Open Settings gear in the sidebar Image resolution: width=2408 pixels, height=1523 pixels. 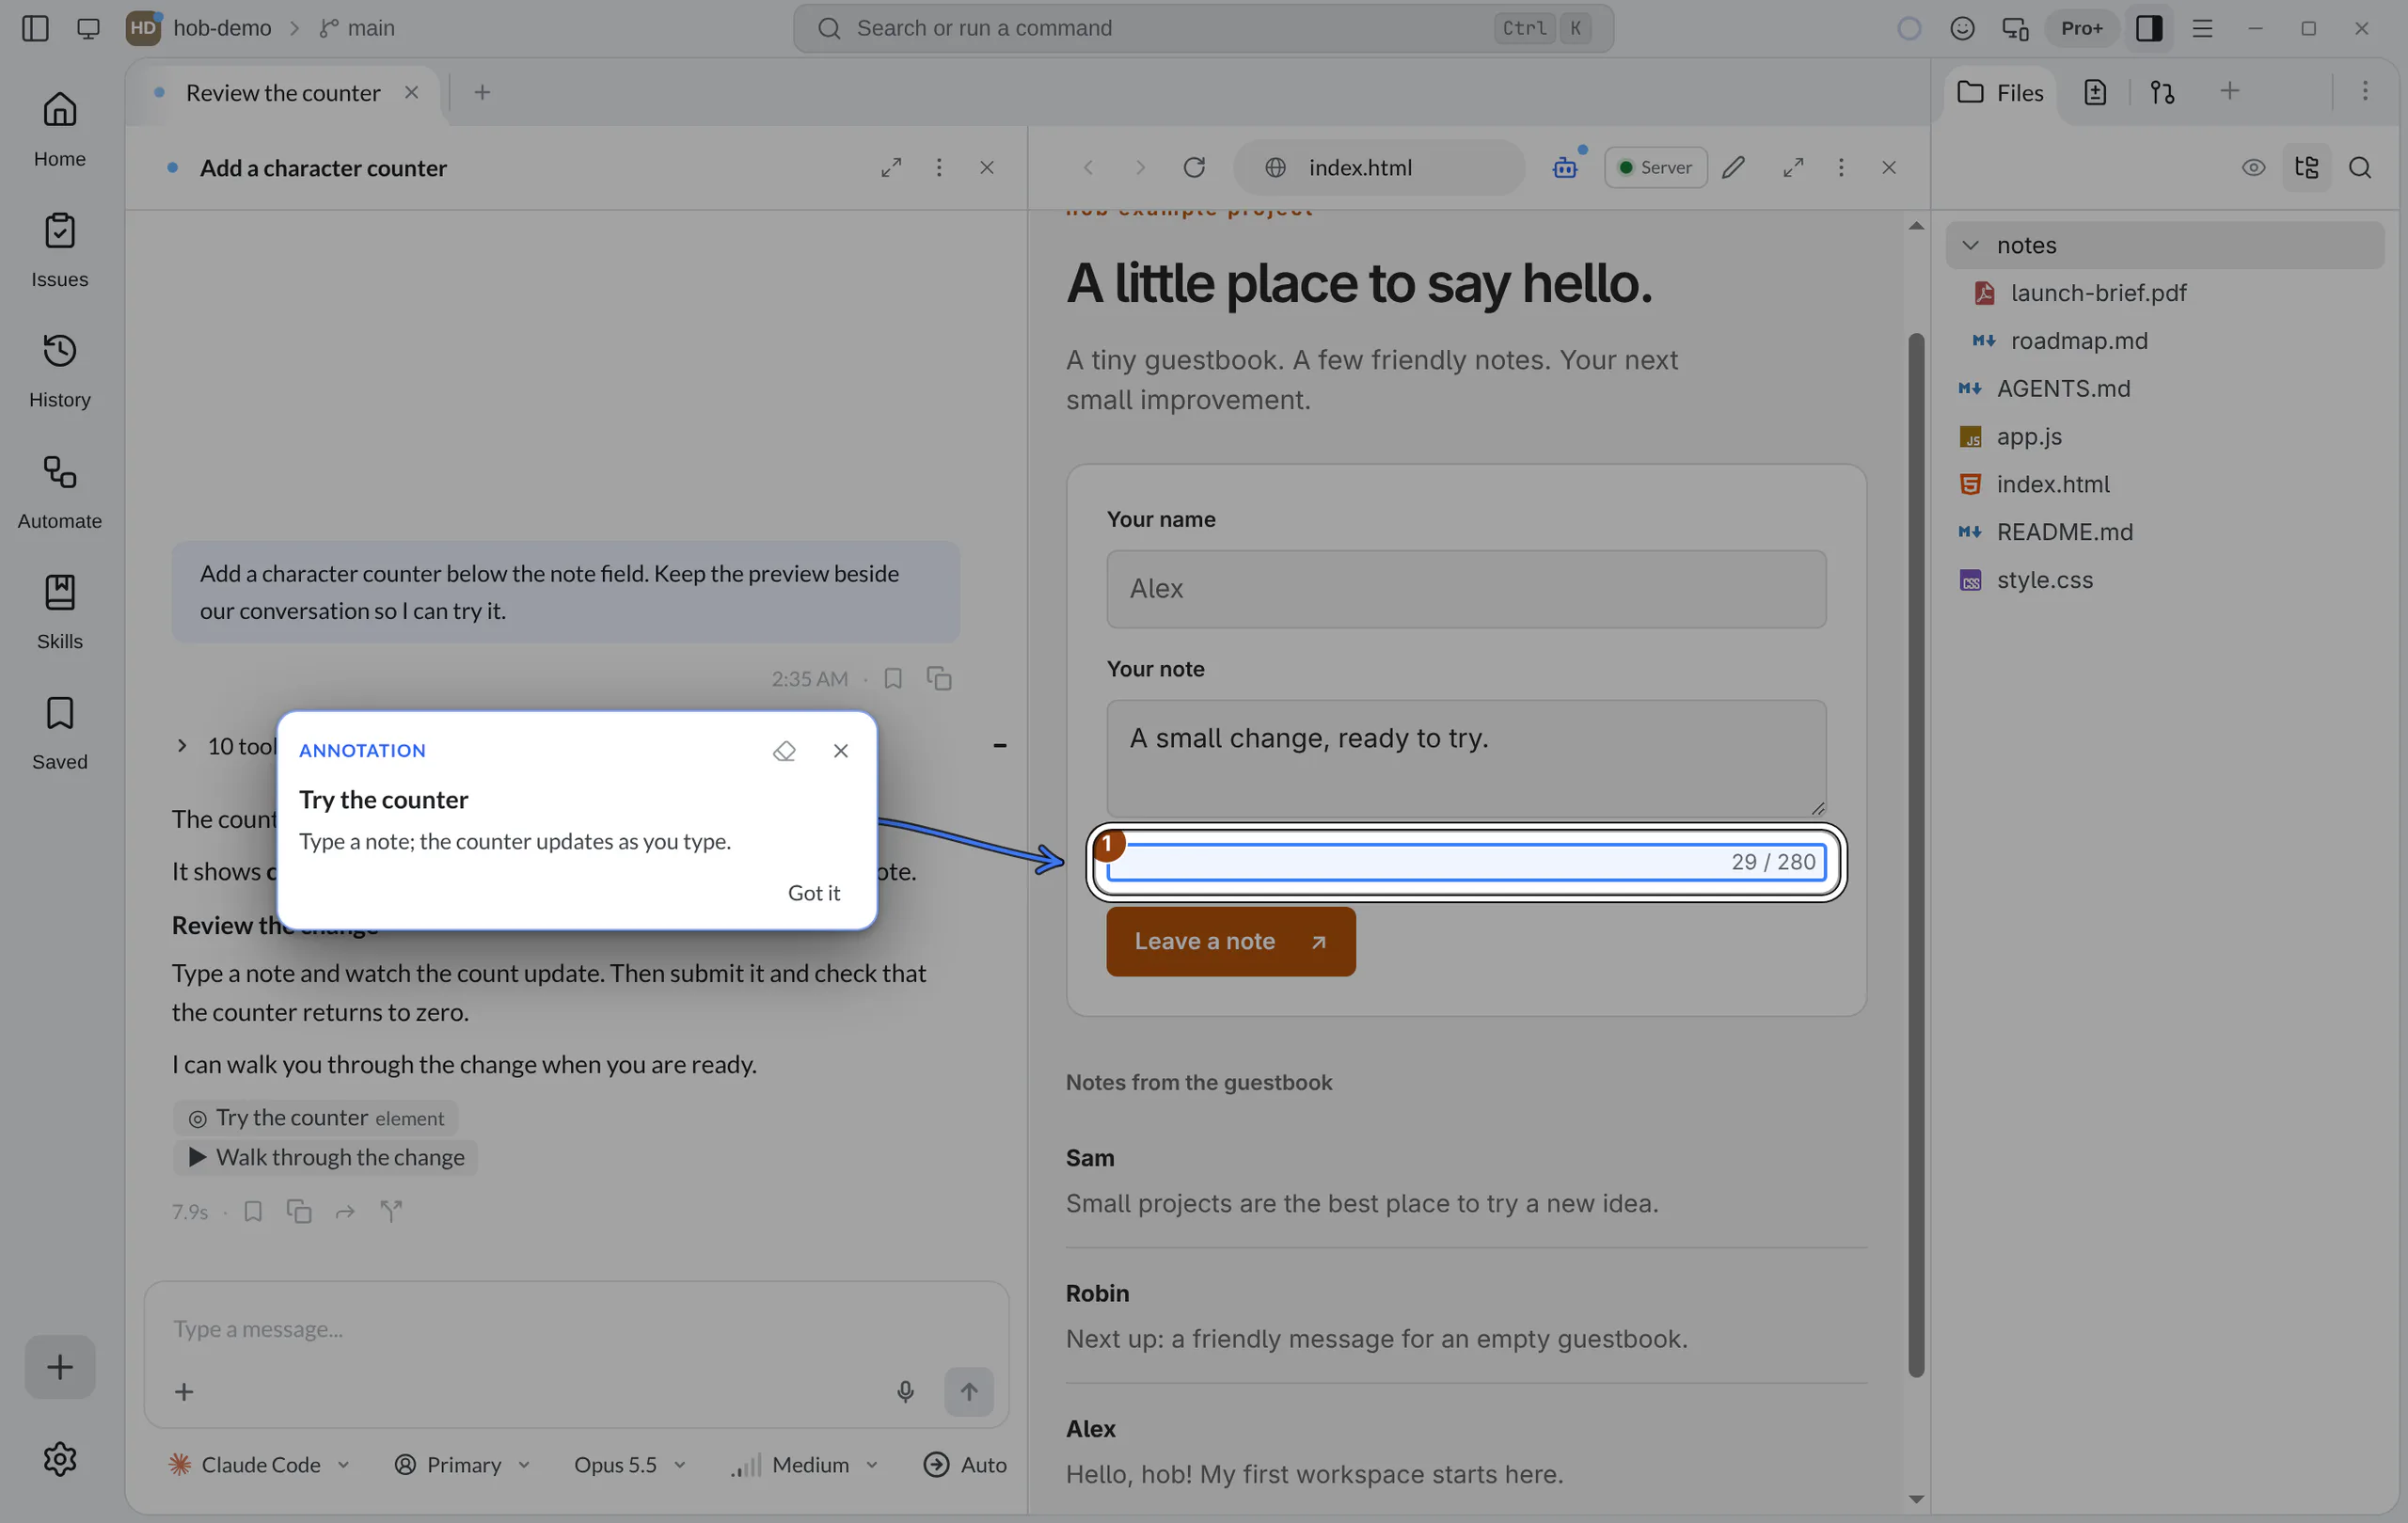coord(59,1458)
